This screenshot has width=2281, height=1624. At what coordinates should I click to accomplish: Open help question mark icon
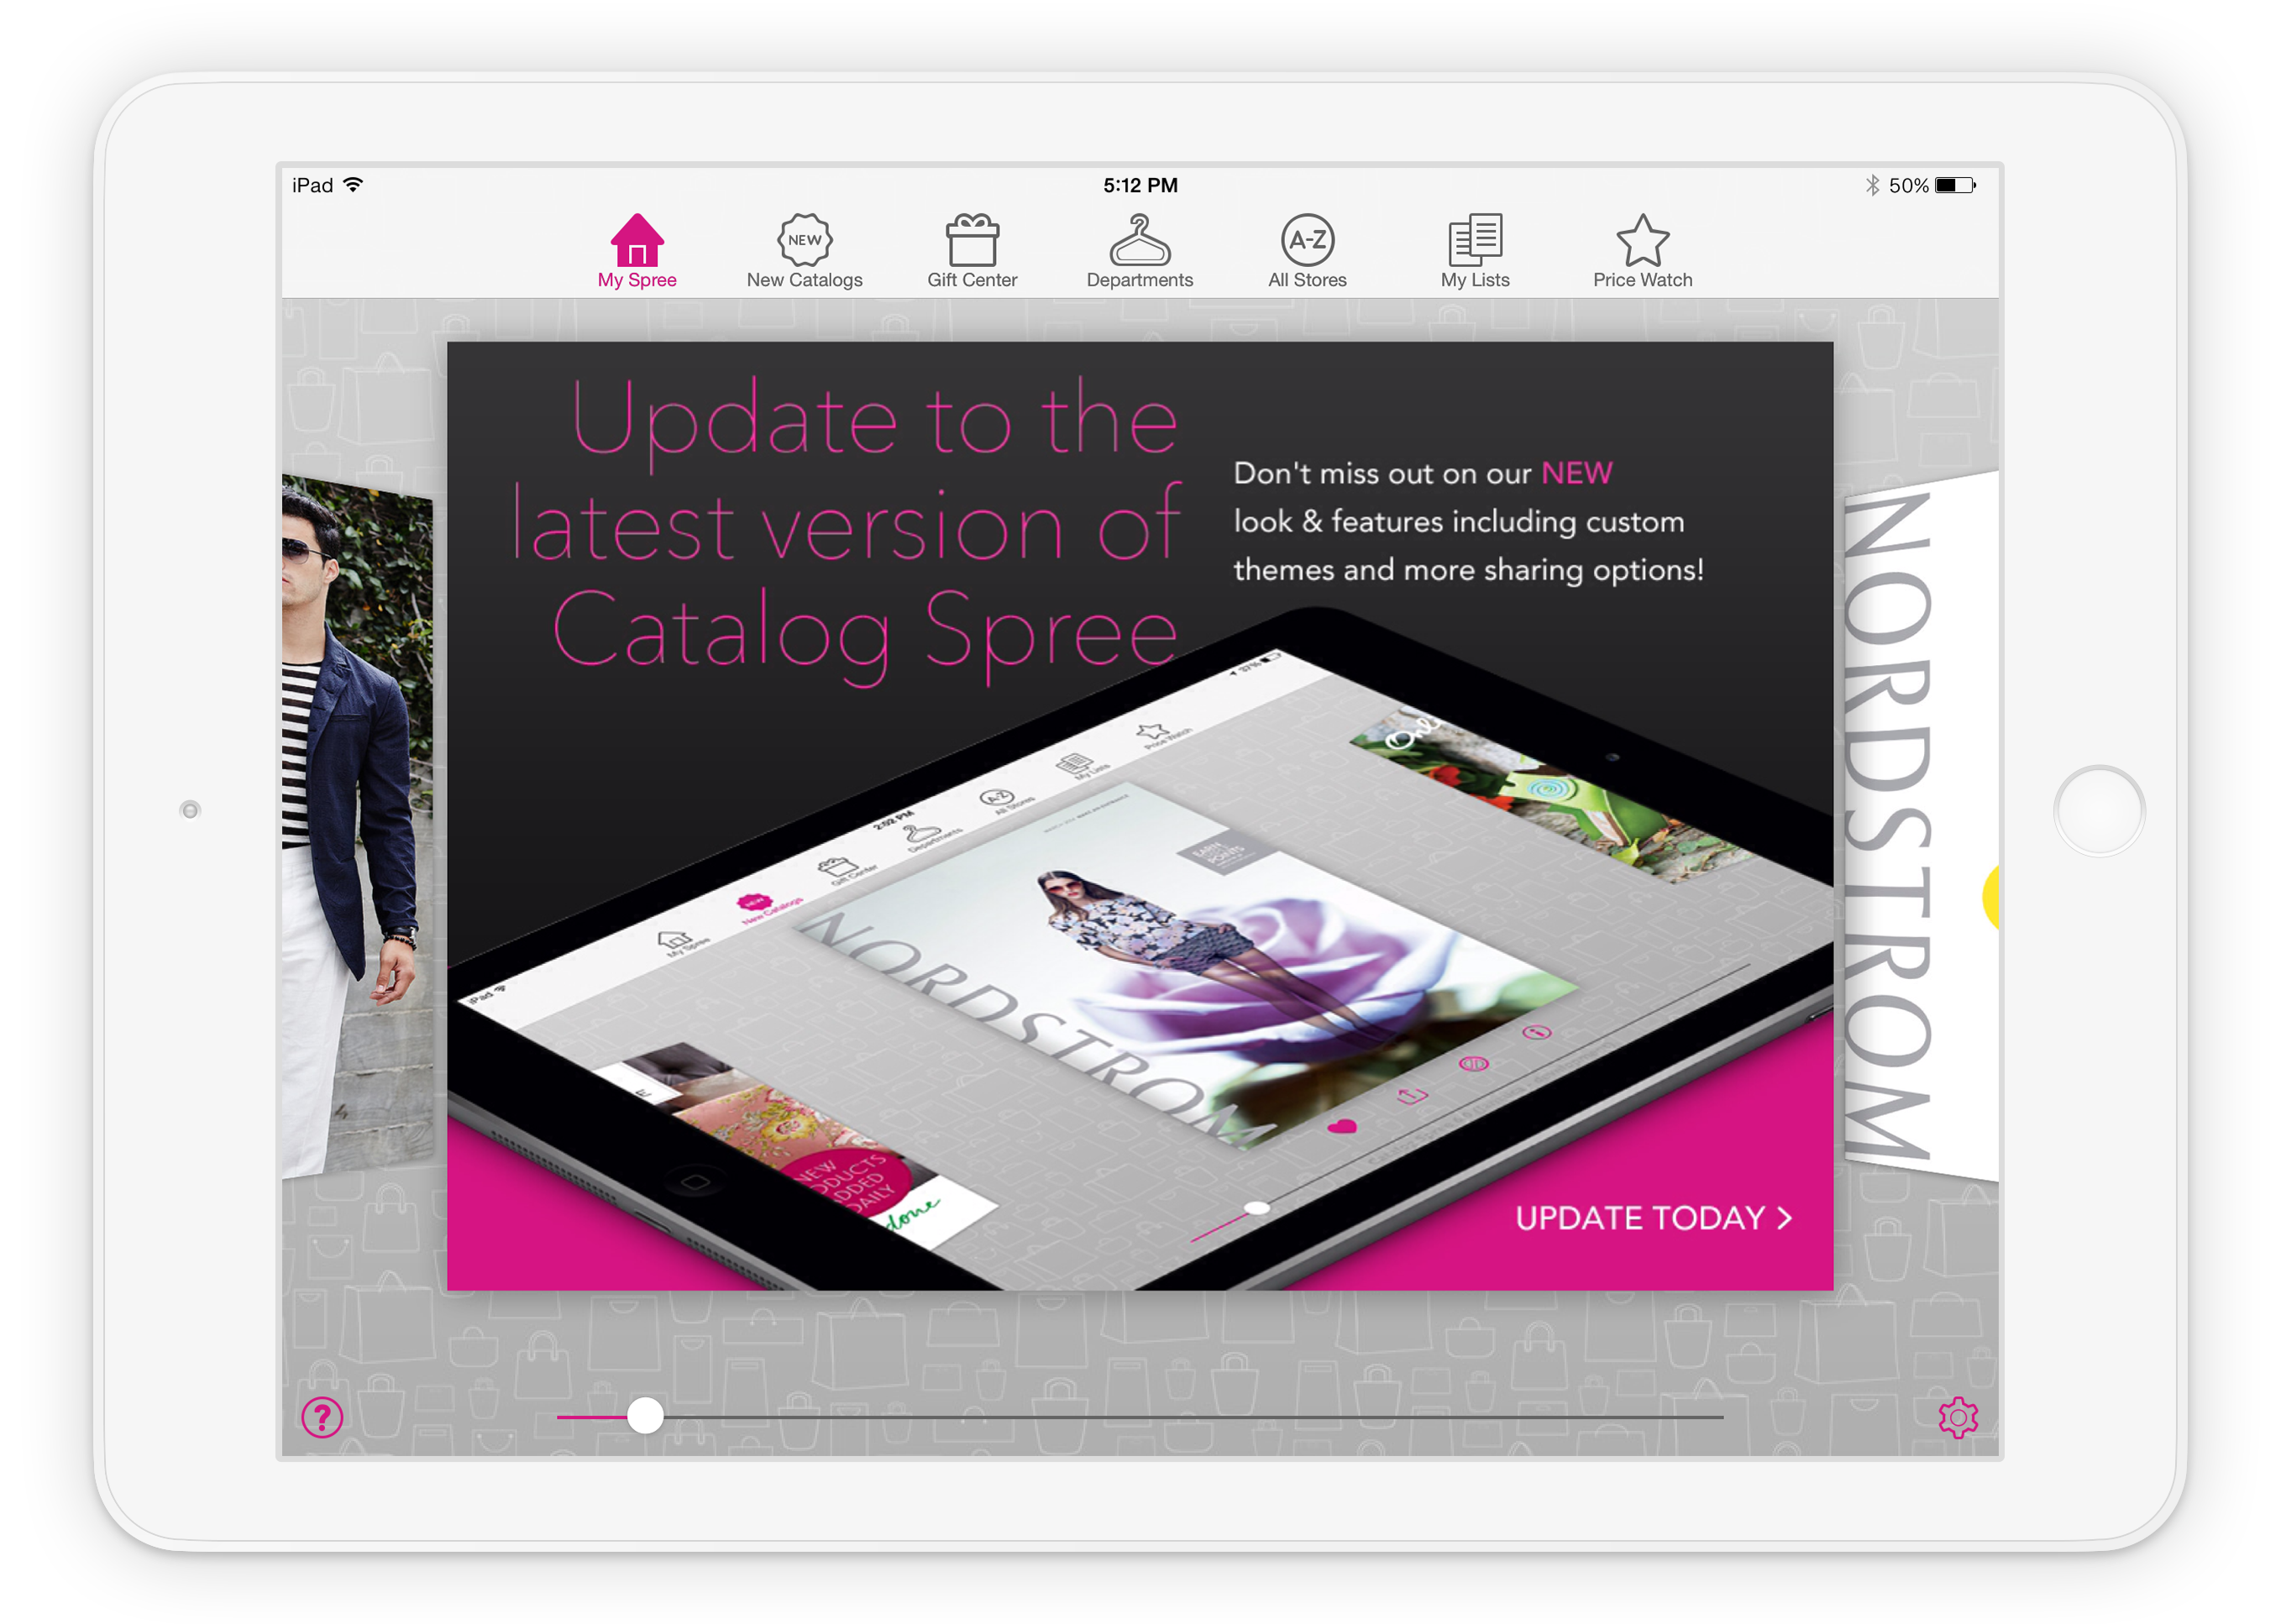322,1417
